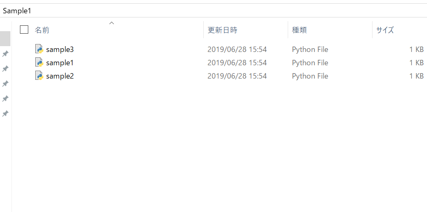
Task: Click the sample1 file name
Action: pos(60,63)
